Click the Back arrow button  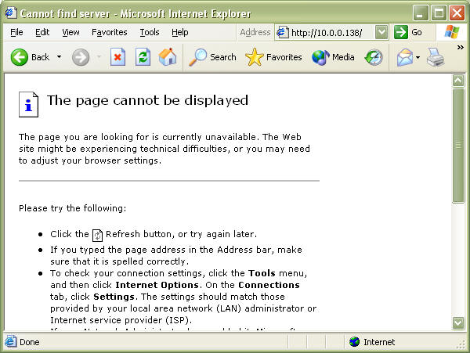20,57
